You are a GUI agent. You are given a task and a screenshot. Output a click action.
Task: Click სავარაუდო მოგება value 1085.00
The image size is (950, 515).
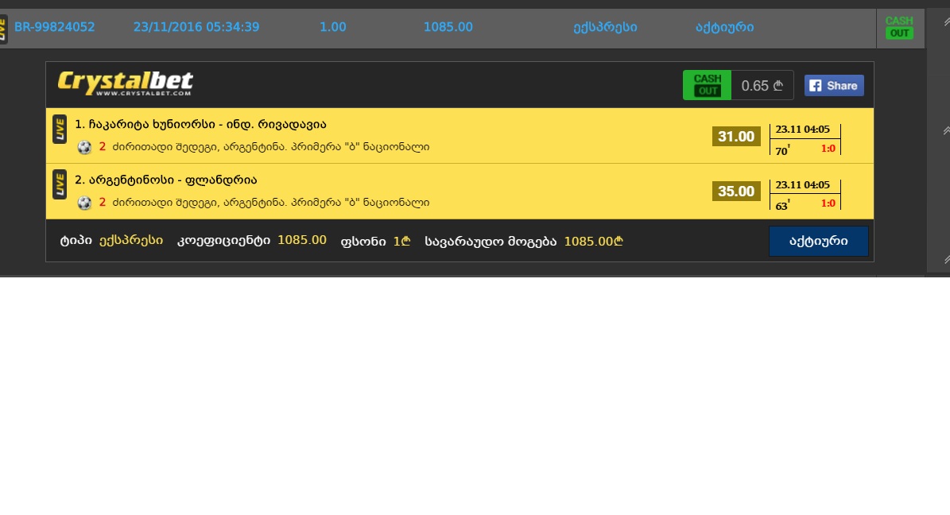pyautogui.click(x=593, y=241)
